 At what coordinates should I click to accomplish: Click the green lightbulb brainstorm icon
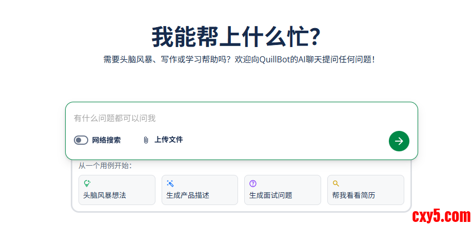(87, 183)
